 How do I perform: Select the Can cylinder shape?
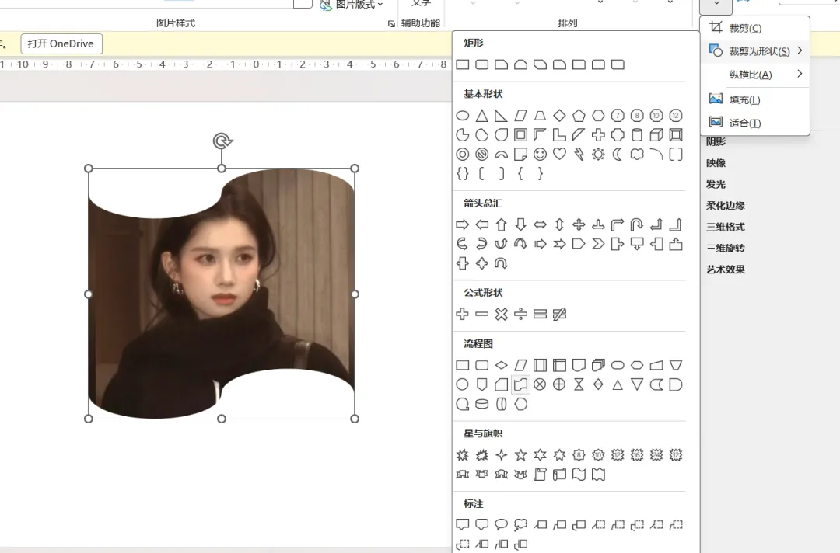[x=637, y=135]
